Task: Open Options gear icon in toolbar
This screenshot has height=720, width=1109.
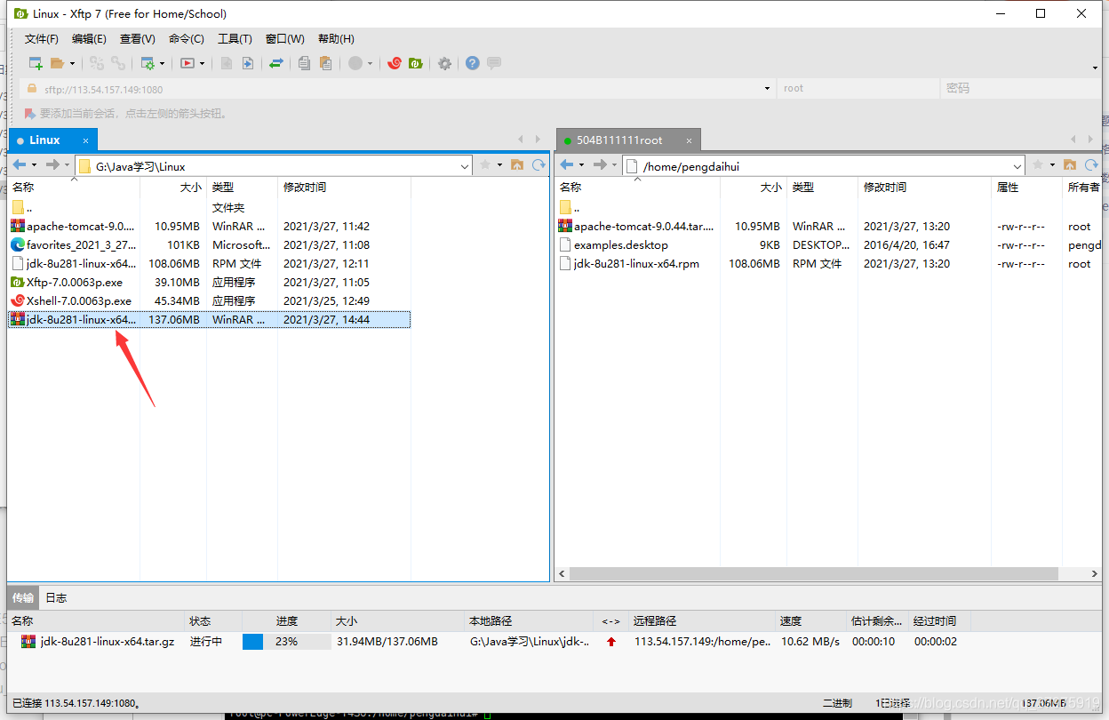Action: 444,63
